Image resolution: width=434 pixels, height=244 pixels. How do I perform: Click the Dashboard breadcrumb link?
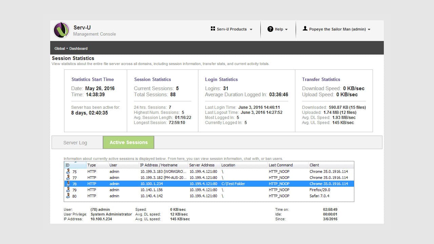[78, 48]
